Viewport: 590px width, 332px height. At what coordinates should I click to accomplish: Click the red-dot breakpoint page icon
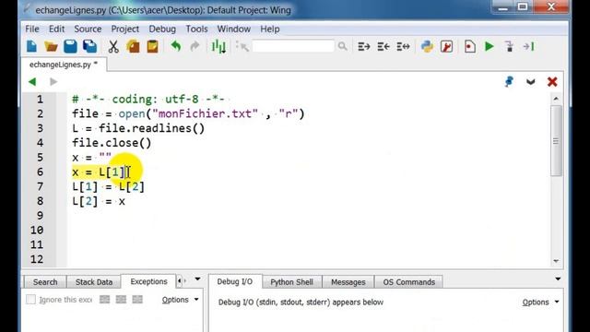point(470,47)
